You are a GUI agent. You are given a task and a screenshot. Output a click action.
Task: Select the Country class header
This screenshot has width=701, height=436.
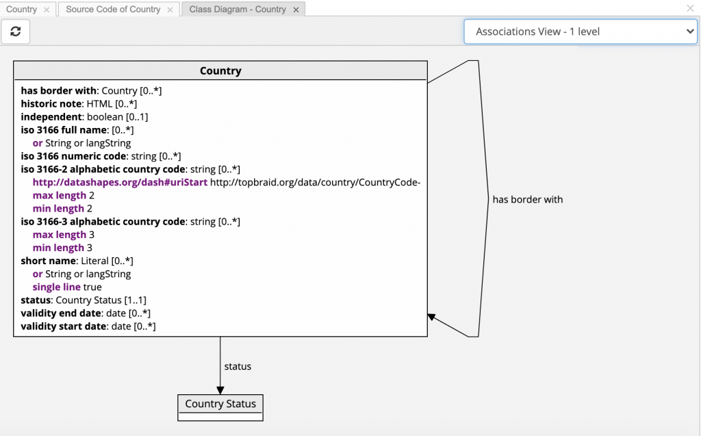click(220, 70)
